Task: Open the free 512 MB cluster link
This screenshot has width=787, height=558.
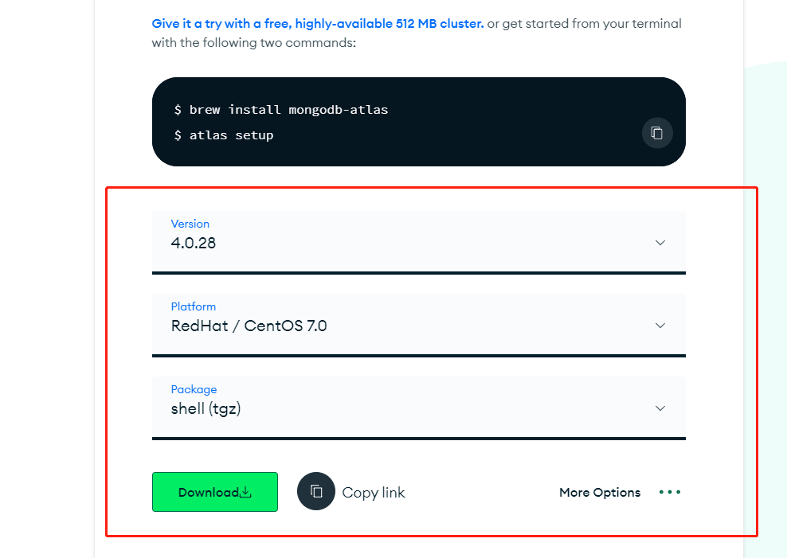Action: click(317, 24)
